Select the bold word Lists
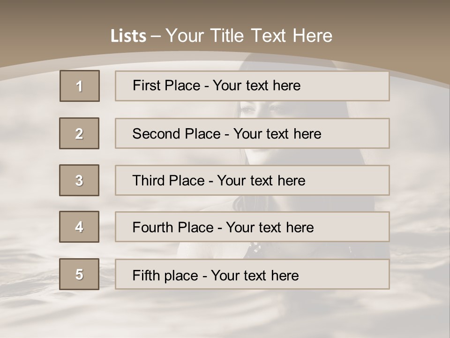The width and height of the screenshot is (450, 338). [x=128, y=36]
